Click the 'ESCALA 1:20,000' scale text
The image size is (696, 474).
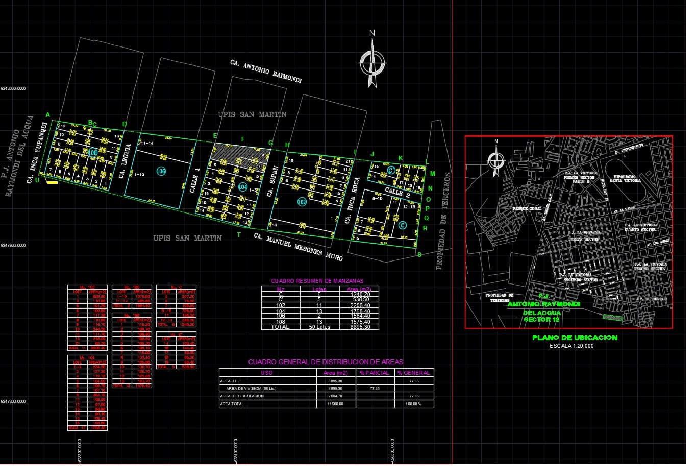click(571, 346)
